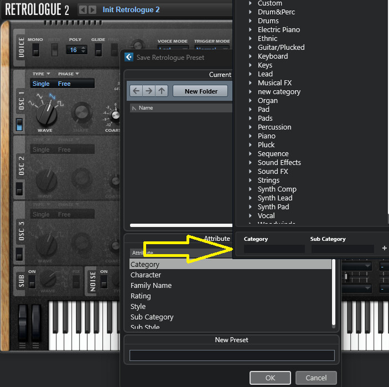The height and width of the screenshot is (387, 389).
Task: Expand the Pad category
Action: coord(250,110)
